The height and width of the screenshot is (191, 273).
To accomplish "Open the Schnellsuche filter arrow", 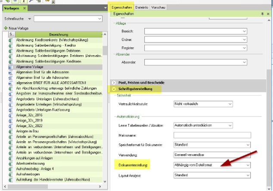I will pyautogui.click(x=29, y=19).
